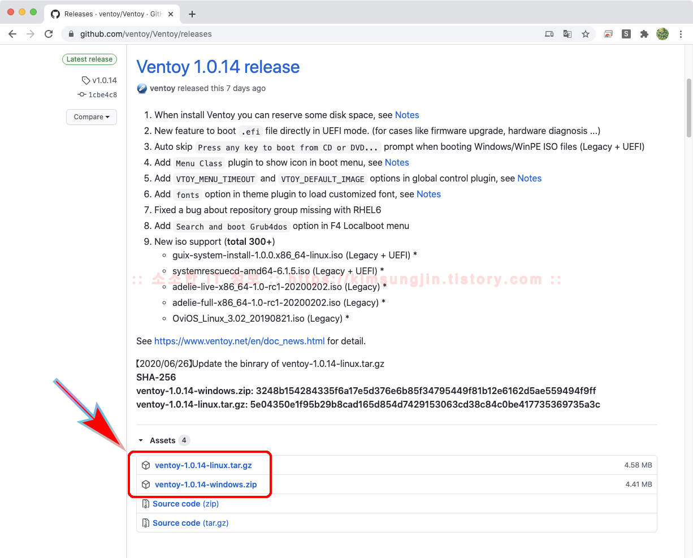The image size is (693, 558).
Task: Open the user profile avatar
Action: [662, 34]
